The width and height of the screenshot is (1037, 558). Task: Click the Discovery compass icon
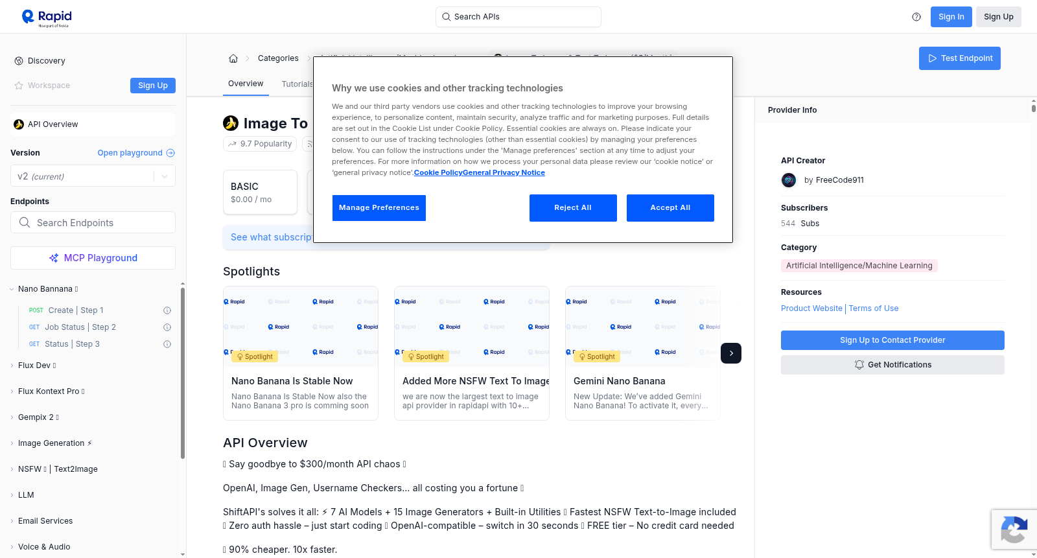[x=19, y=61]
